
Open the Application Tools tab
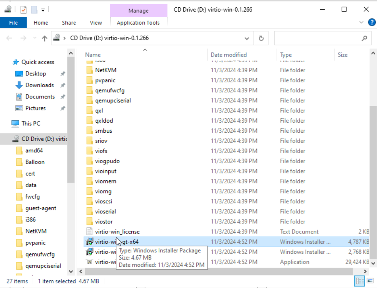coord(138,23)
